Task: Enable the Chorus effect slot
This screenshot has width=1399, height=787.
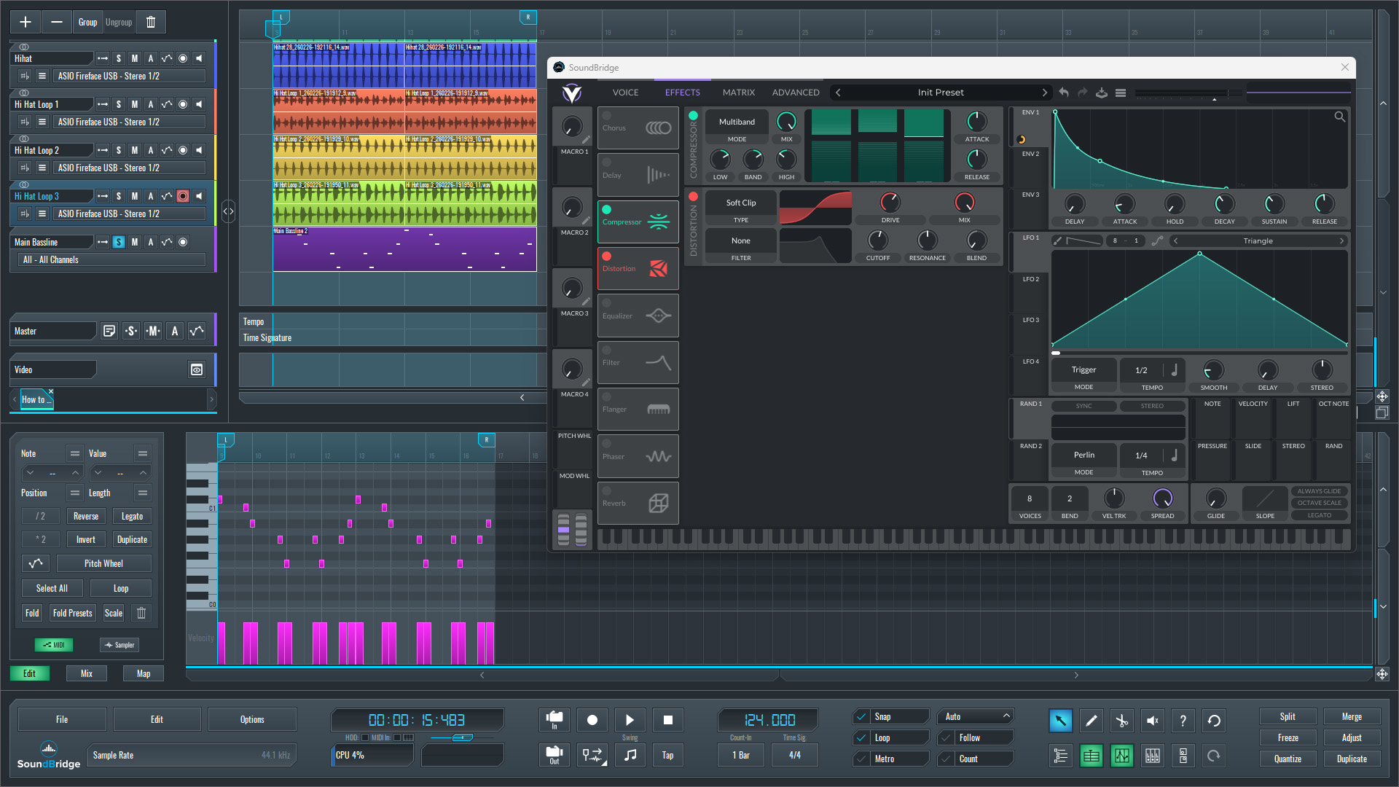Action: 606,116
